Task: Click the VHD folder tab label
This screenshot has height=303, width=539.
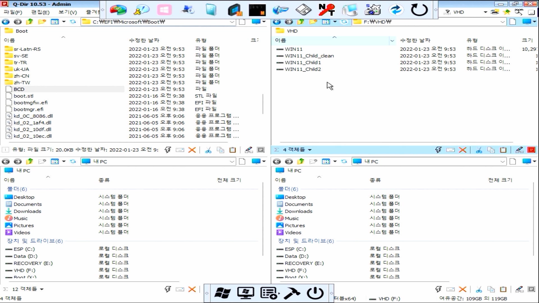Action: pos(292,31)
